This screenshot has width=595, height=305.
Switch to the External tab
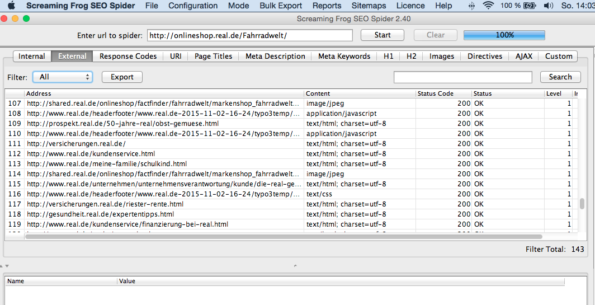click(x=72, y=56)
